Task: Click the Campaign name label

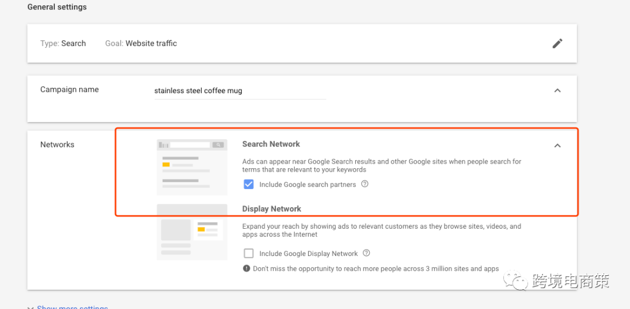Action: click(x=69, y=90)
